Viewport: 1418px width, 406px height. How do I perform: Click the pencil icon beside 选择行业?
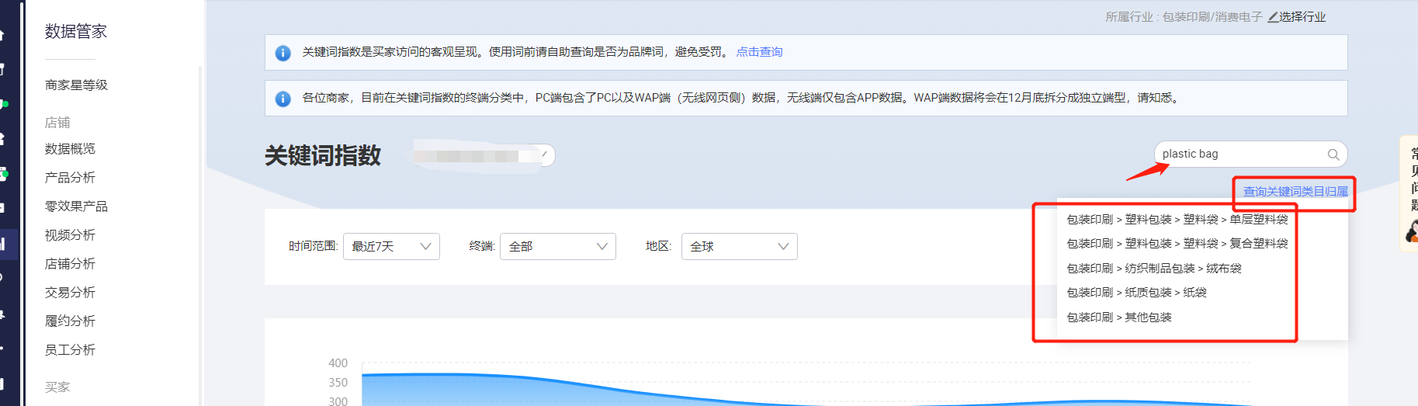coord(1273,17)
